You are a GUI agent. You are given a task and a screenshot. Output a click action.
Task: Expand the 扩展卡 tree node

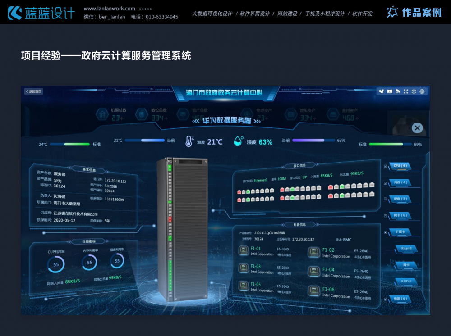pos(385,232)
